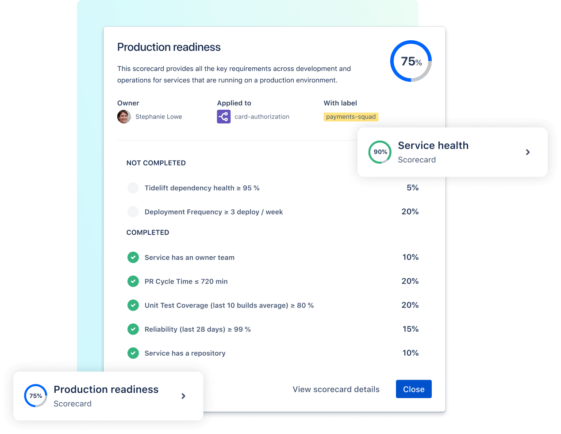This screenshot has height=434, width=561.
Task: Click the 75% Production readiness badge icon
Action: pos(35,396)
